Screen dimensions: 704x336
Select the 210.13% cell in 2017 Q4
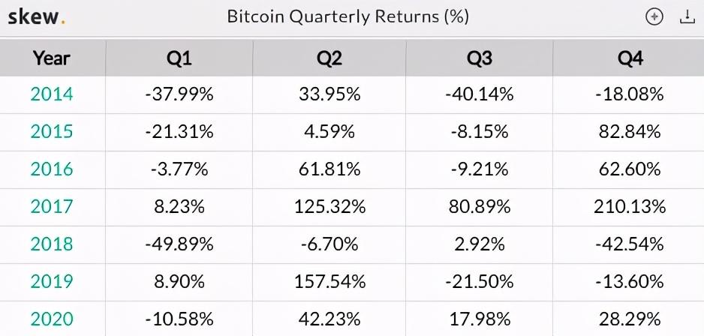click(629, 207)
